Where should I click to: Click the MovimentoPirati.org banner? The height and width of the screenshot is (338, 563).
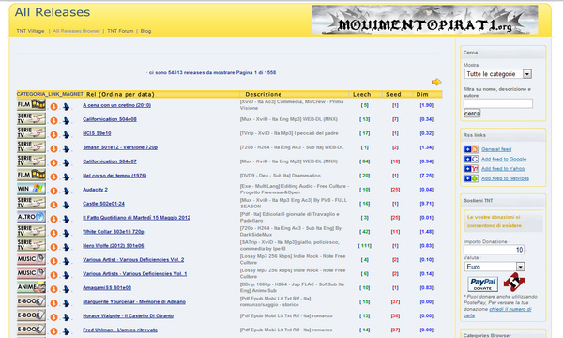click(x=425, y=20)
